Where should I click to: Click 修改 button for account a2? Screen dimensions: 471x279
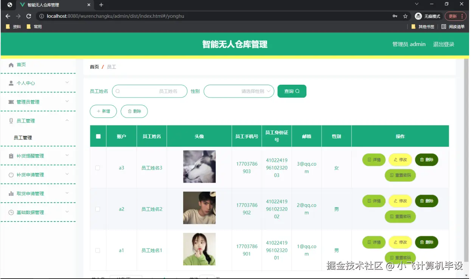tap(400, 201)
